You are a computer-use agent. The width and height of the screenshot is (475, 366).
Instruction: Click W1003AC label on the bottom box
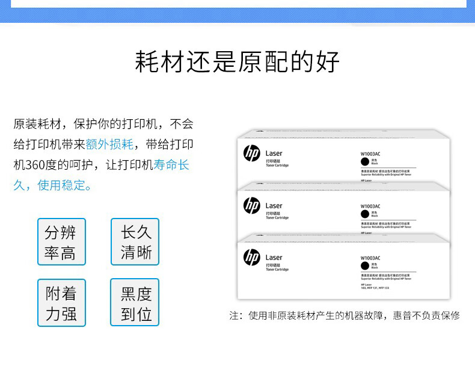click(x=370, y=258)
